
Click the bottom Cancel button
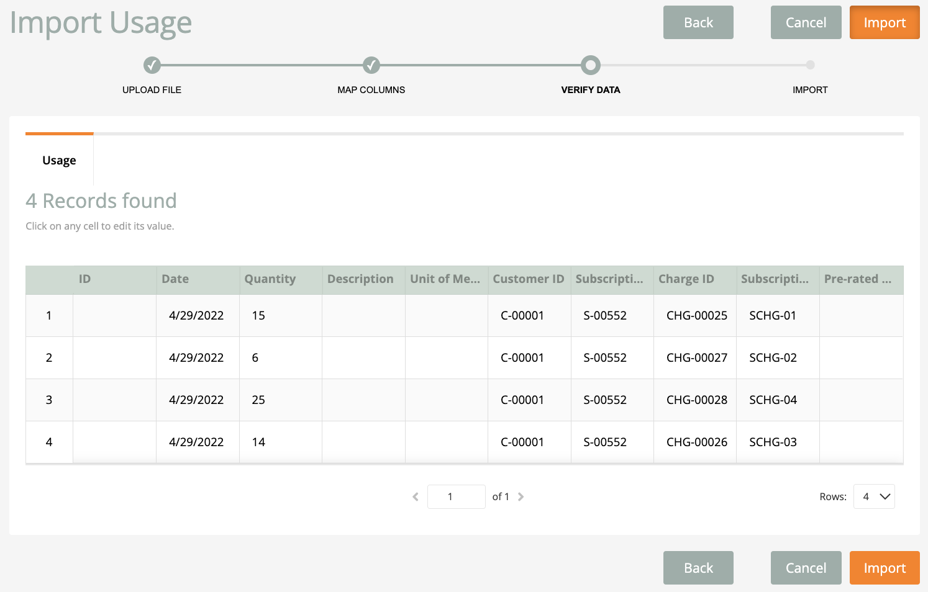point(806,568)
